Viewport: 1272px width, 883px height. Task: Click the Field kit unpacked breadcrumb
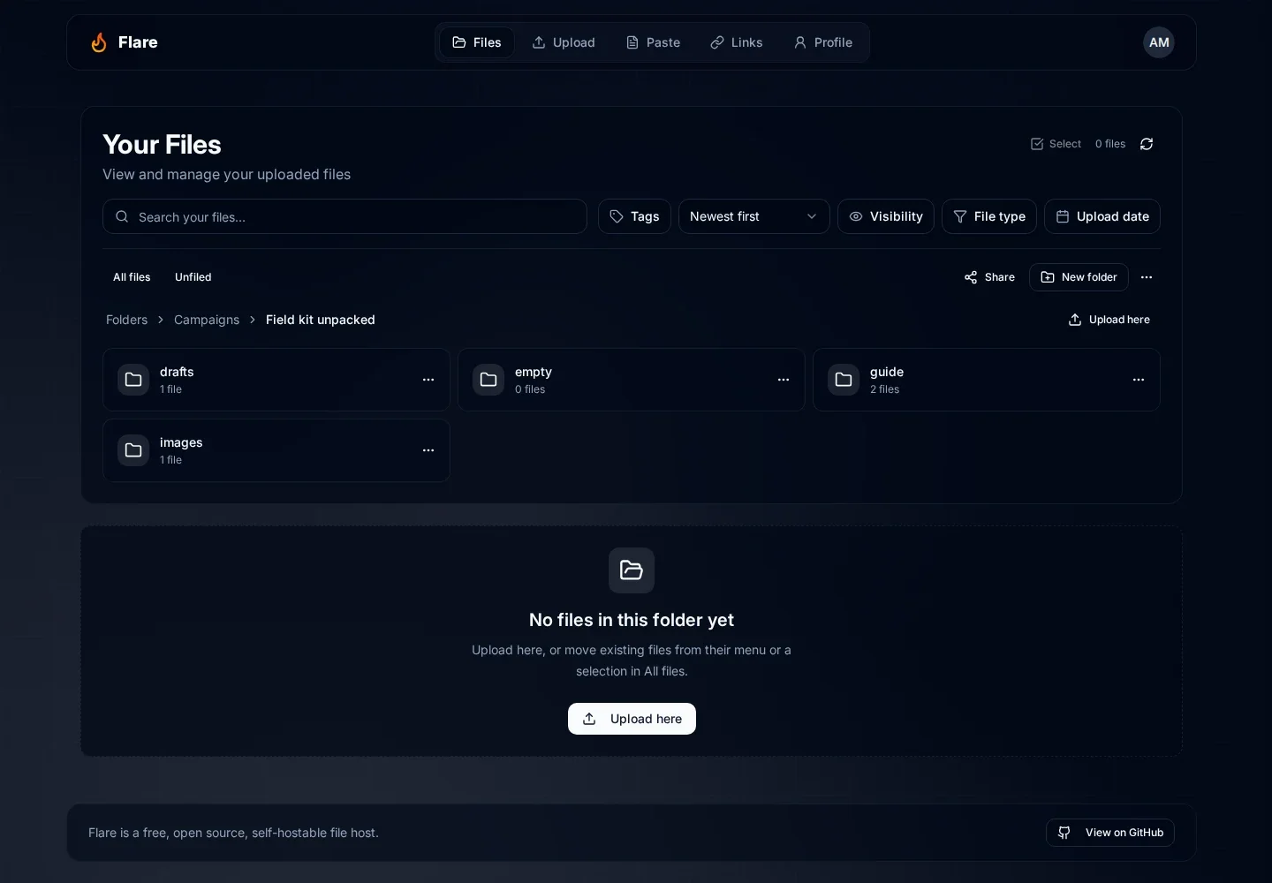321,320
